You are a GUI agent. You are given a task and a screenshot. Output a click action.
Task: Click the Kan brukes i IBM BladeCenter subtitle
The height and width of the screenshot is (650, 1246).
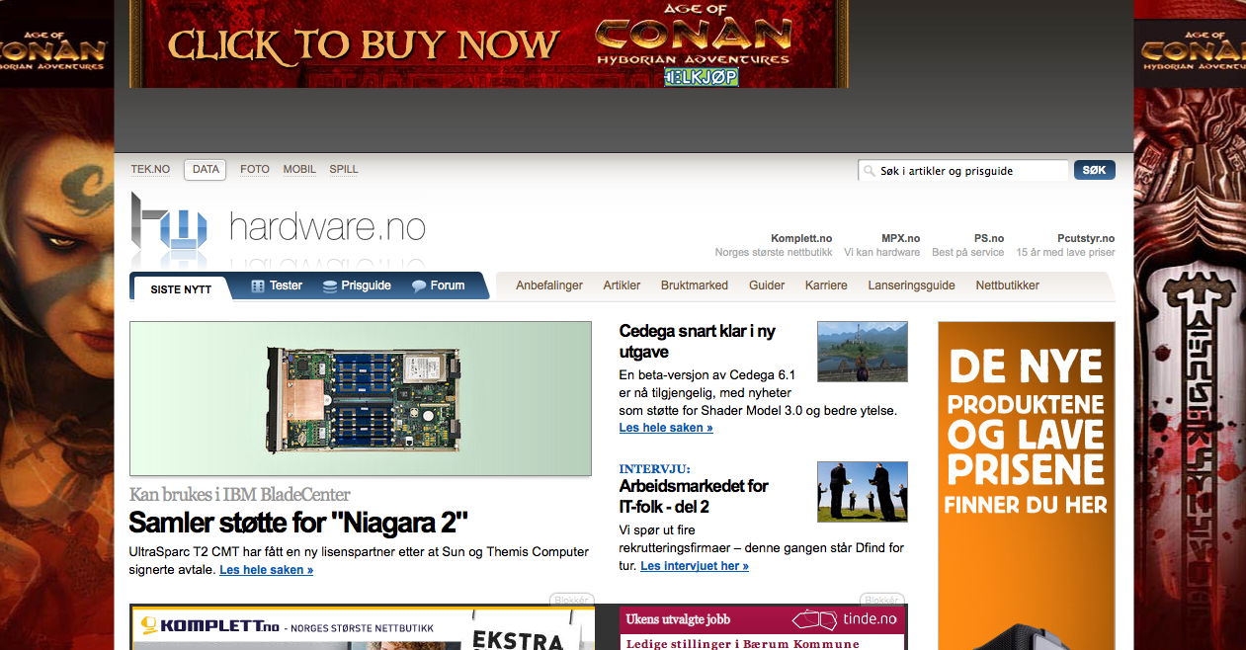click(240, 494)
